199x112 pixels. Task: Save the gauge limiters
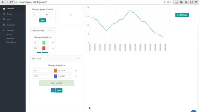(43, 20)
